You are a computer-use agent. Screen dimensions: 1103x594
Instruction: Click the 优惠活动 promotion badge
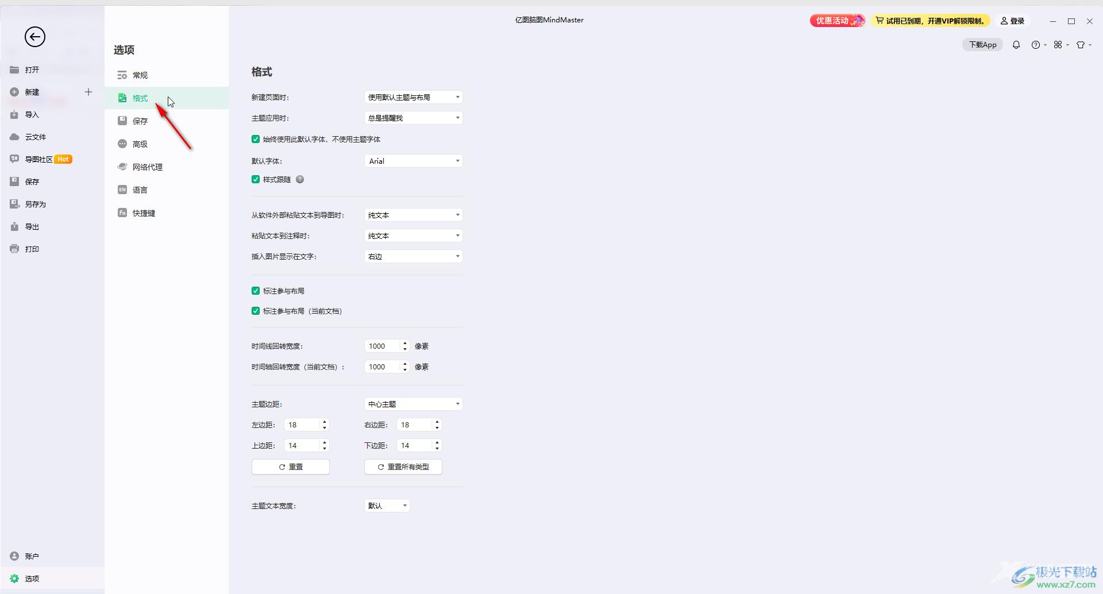tap(838, 21)
